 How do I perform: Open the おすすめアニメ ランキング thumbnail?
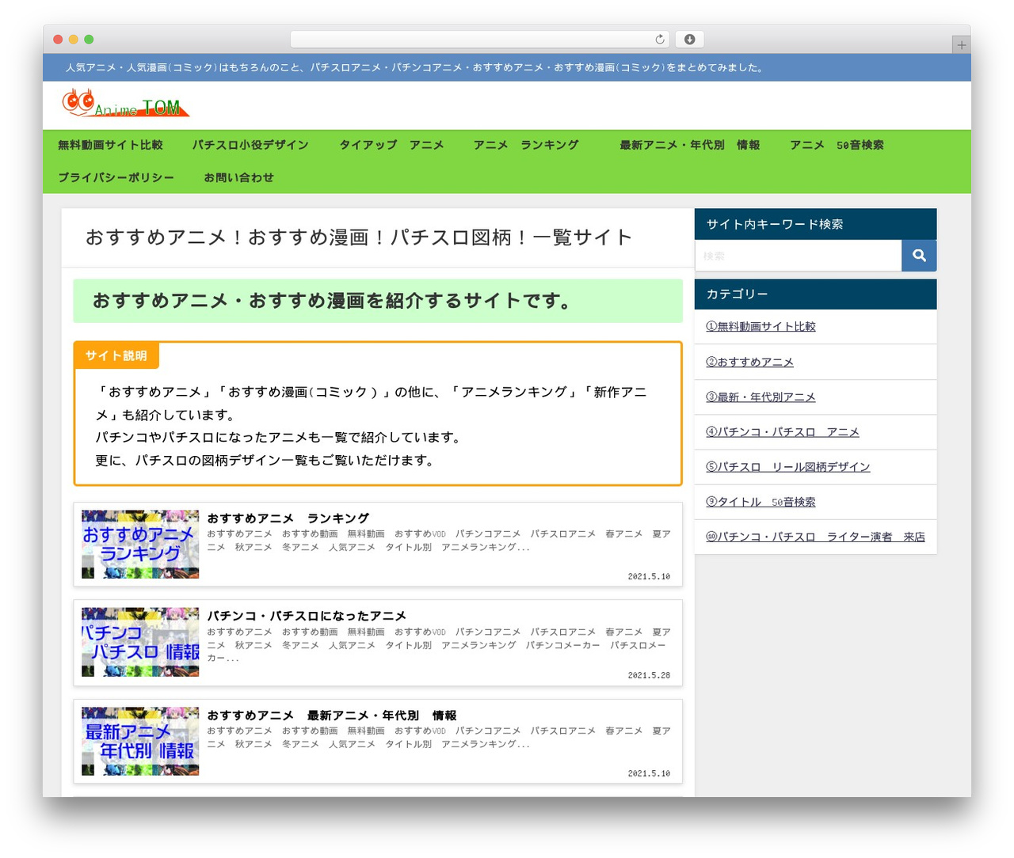(x=140, y=545)
